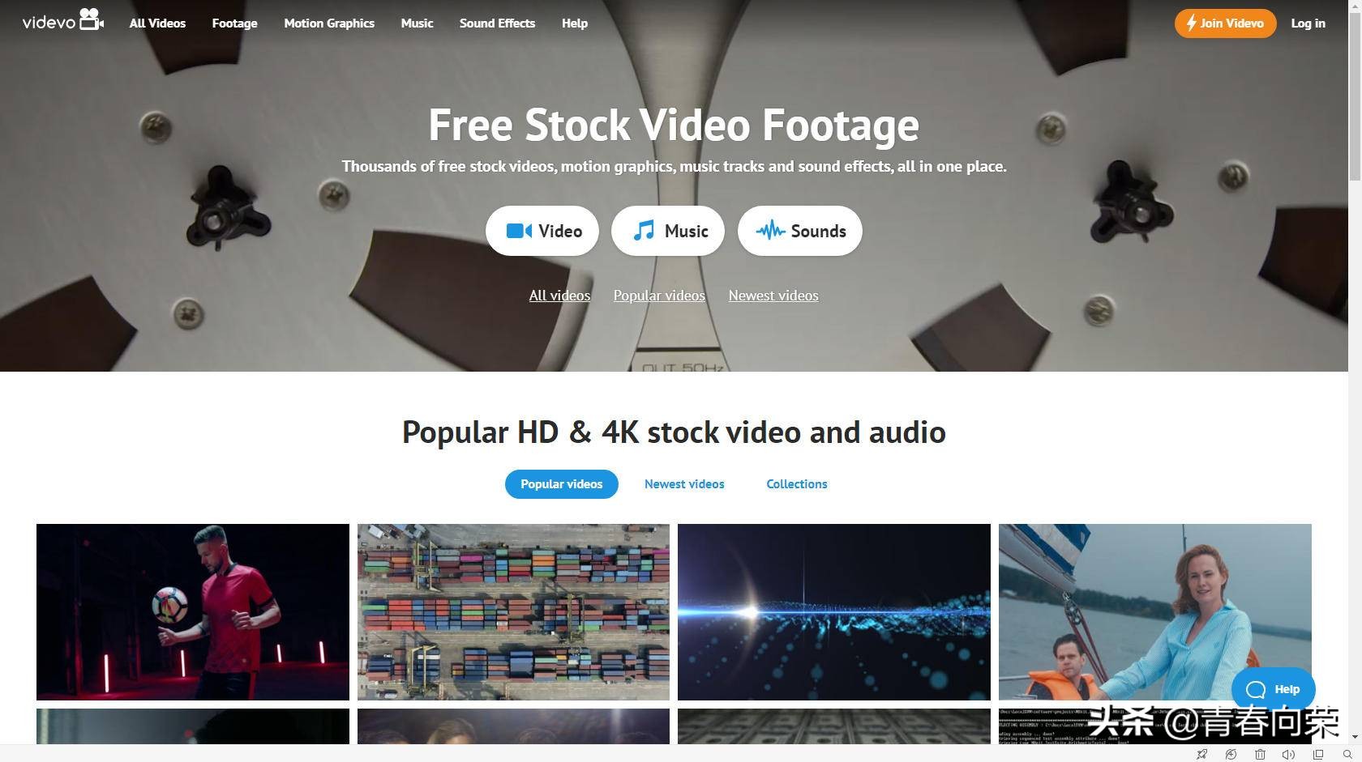
Task: Switch to the Newest videos tab
Action: (x=684, y=484)
